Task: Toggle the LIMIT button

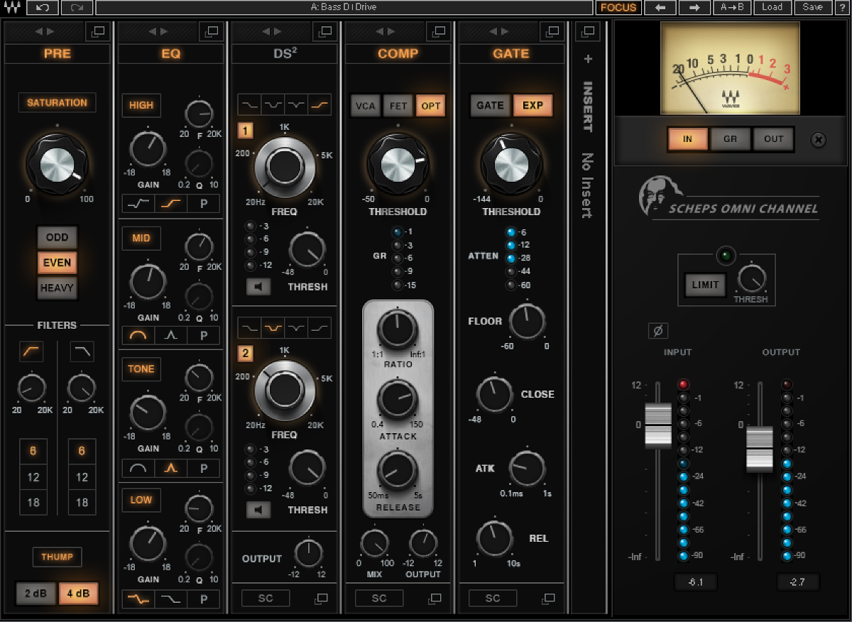Action: coord(706,285)
